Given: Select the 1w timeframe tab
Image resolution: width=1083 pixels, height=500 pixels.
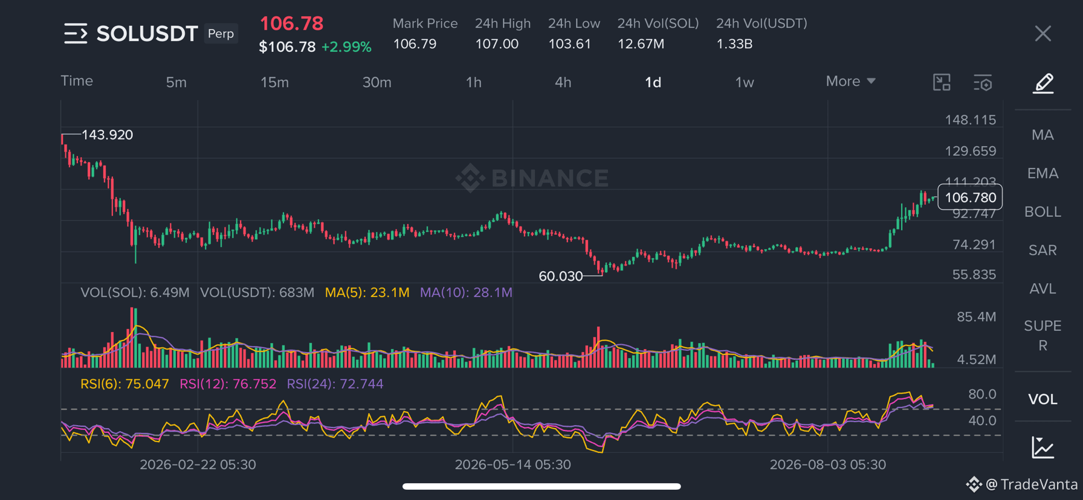Looking at the screenshot, I should click(745, 82).
